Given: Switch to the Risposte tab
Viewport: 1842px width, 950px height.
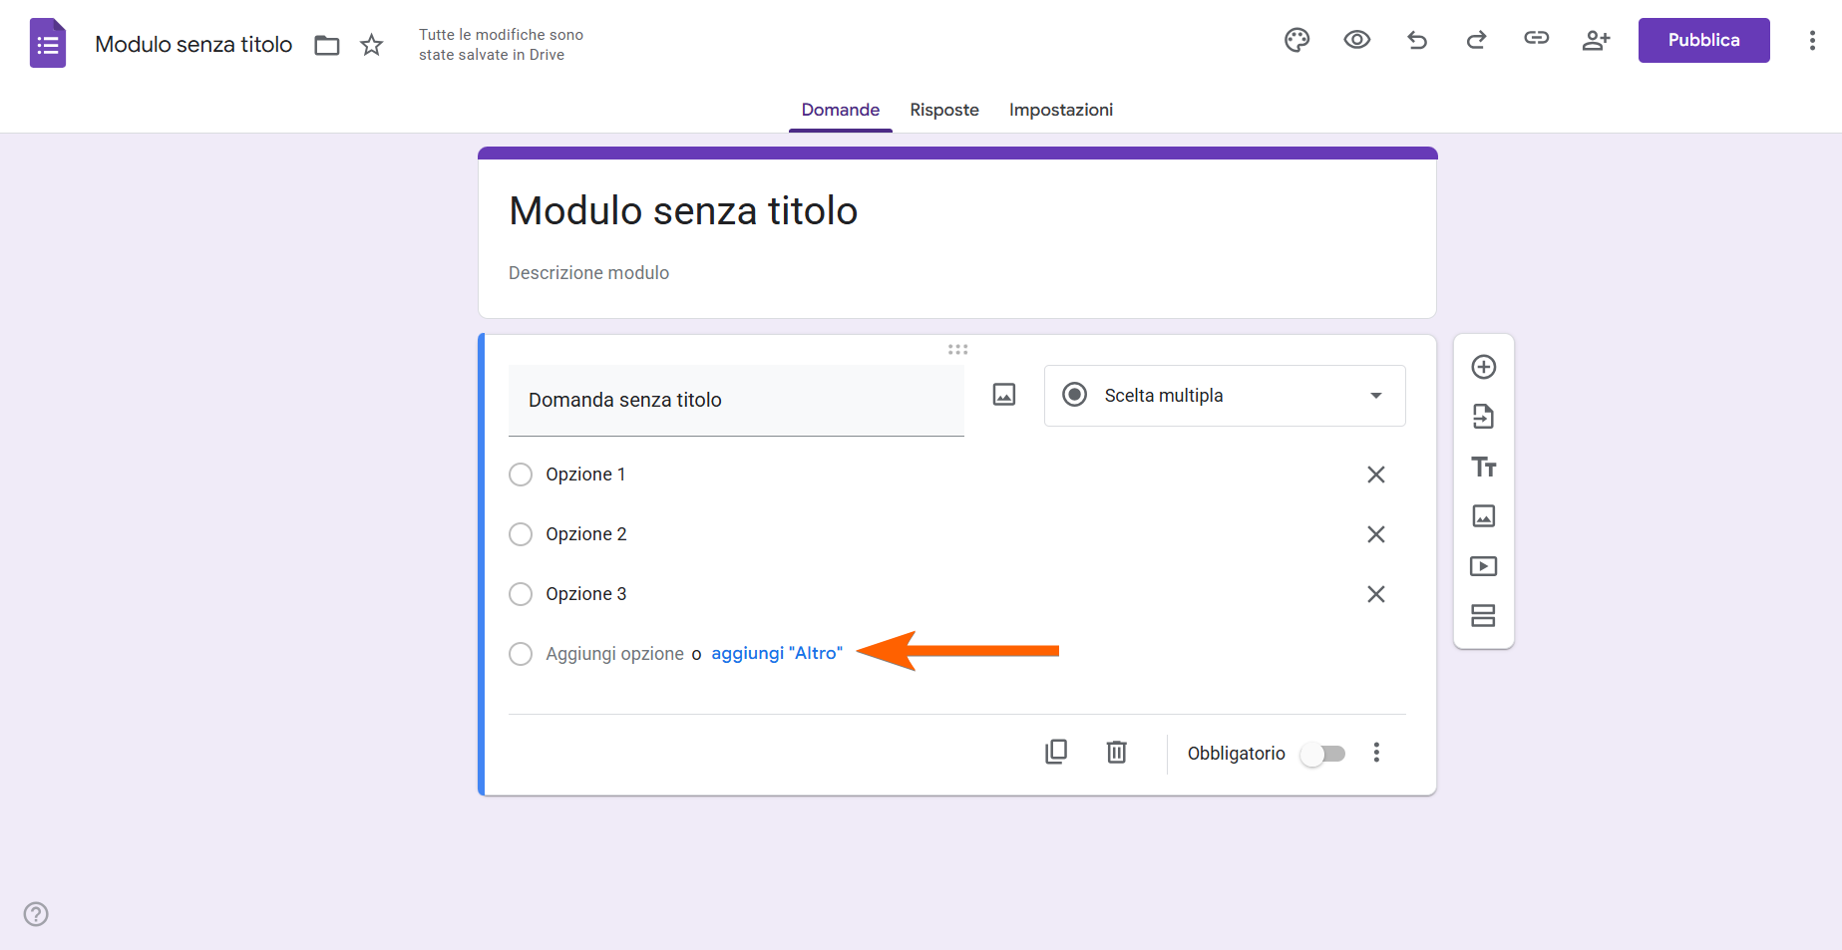Looking at the screenshot, I should coord(944,110).
